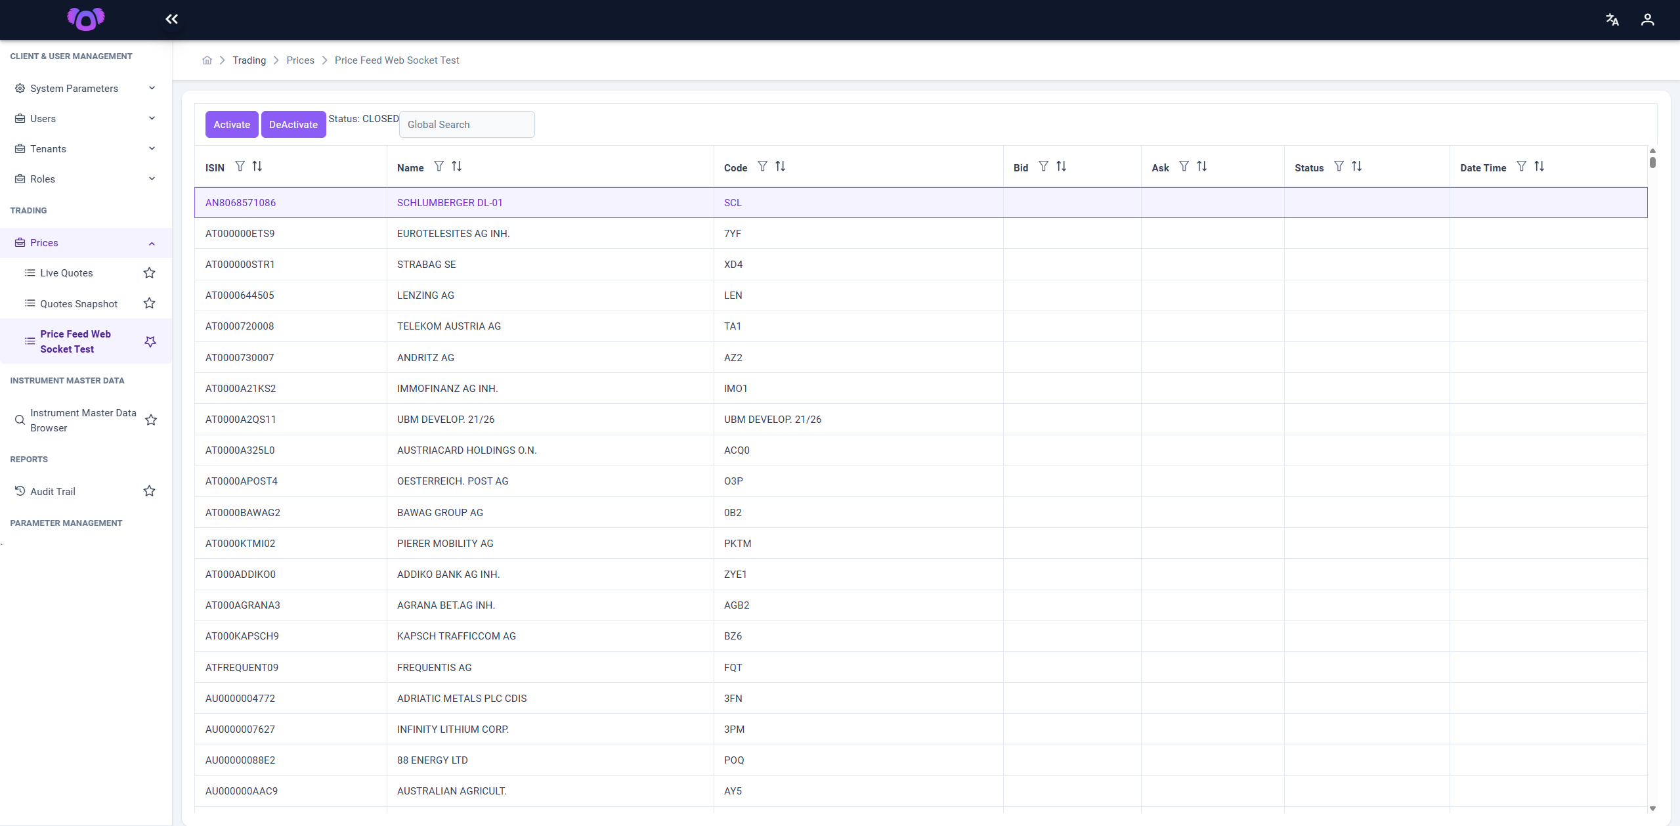1680x826 pixels.
Task: Expand the Roles menu
Action: point(86,179)
